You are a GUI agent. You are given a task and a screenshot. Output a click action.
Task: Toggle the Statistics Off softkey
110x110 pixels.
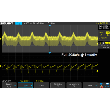pyautogui.click(x=58, y=85)
